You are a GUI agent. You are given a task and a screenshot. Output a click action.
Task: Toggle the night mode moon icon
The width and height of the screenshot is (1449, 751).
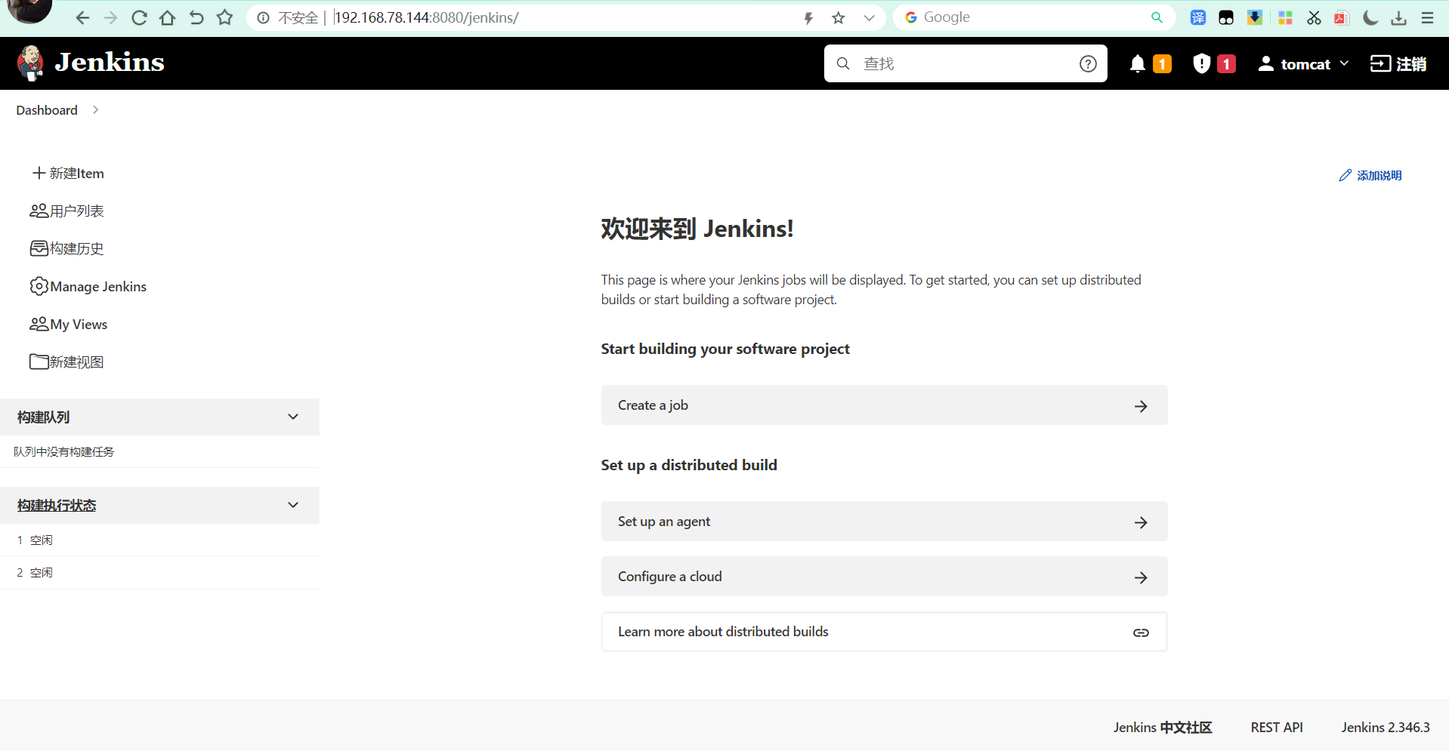point(1370,17)
